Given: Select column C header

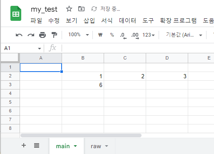Looking at the screenshot, I should point(125,58).
